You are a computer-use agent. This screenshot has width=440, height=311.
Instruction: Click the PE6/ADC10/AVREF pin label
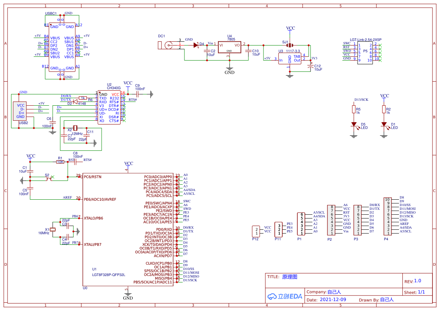click(x=100, y=200)
